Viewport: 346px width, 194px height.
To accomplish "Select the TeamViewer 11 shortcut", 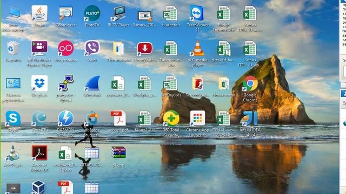I will point(197,13).
